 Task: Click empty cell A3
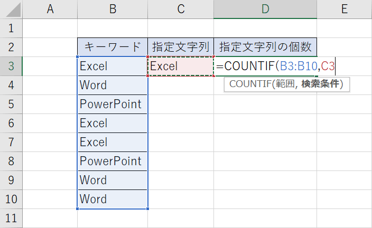[x=50, y=66]
